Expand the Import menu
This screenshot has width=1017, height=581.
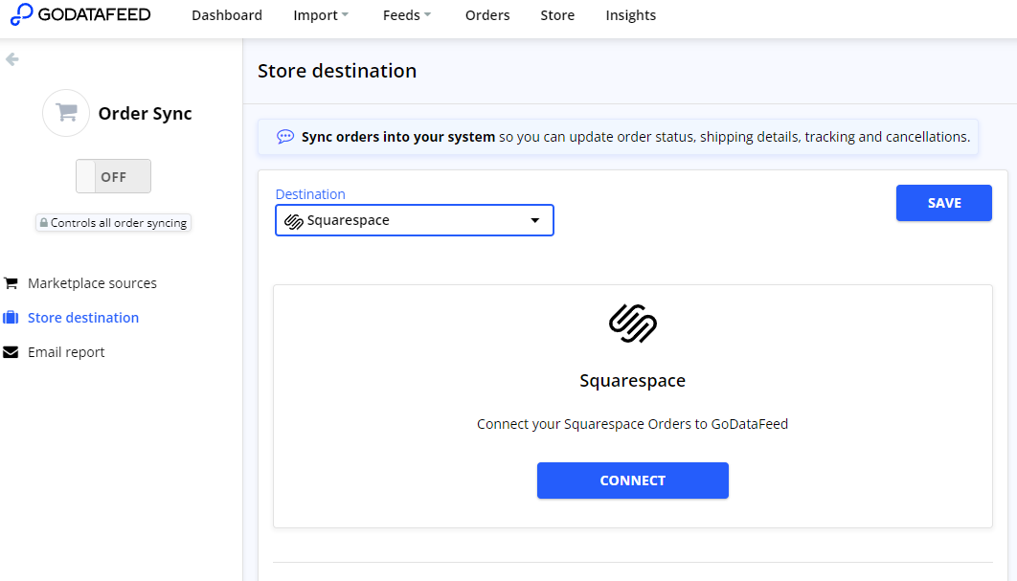(321, 15)
